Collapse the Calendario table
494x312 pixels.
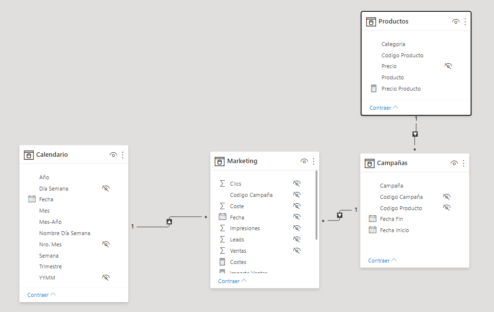41,295
